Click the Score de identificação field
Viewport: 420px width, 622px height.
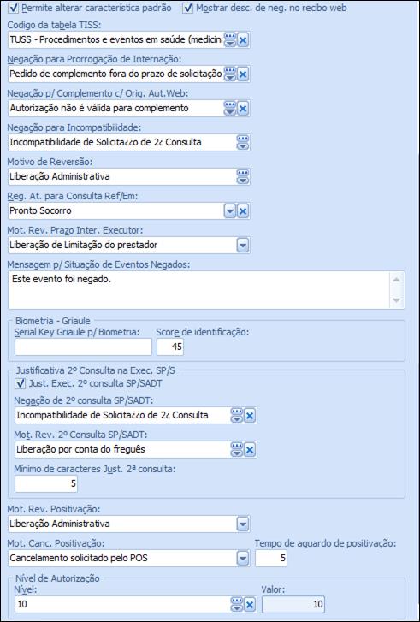(x=170, y=347)
